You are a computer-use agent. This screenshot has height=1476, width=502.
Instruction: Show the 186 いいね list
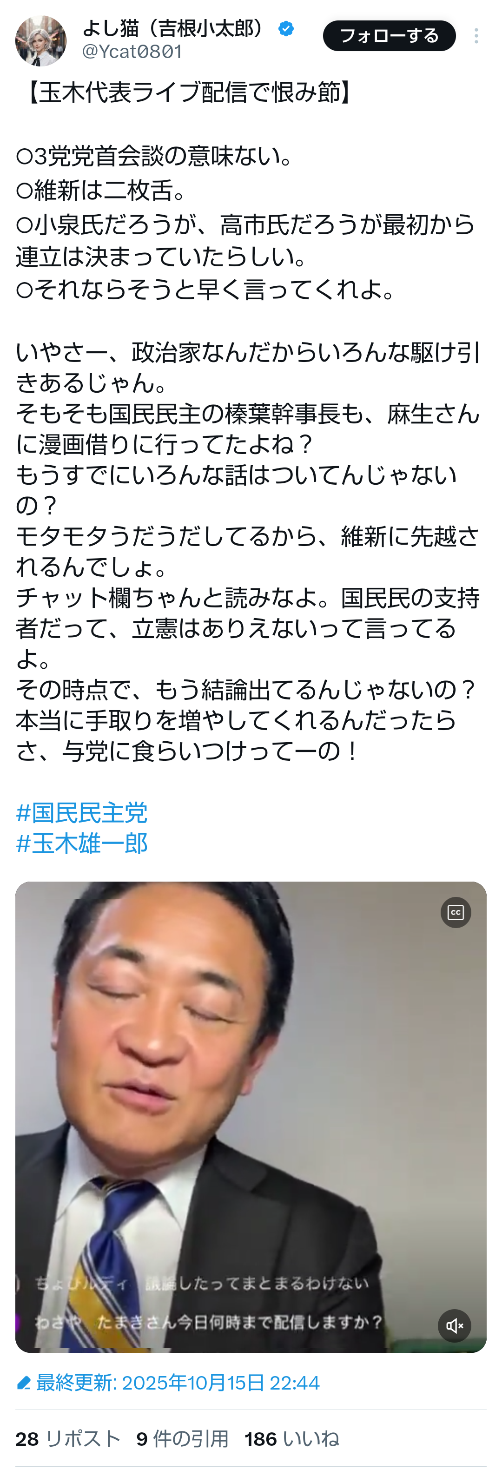coord(292,1439)
